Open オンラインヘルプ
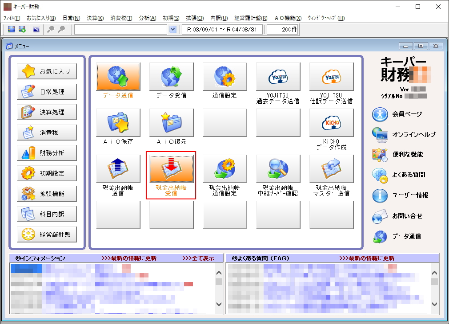The image size is (449, 324). [404, 135]
